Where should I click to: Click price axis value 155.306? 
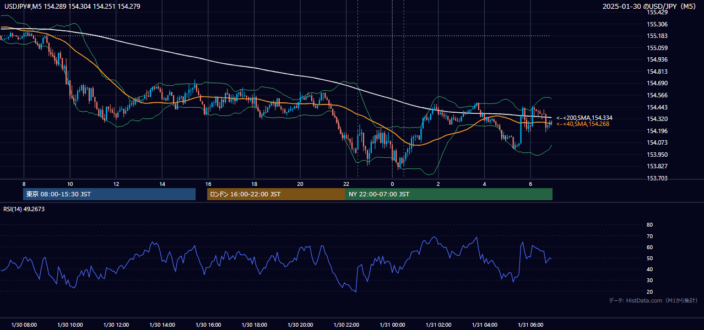click(657, 24)
